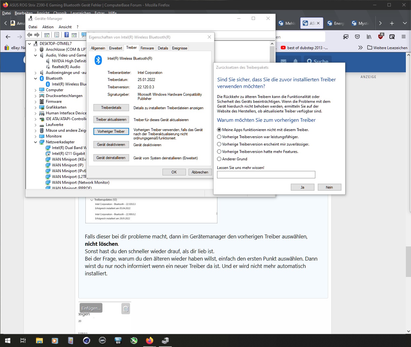Click the sidebar view icon in Firefox toolbar
Screen dimensions: 411x347
[392, 37]
